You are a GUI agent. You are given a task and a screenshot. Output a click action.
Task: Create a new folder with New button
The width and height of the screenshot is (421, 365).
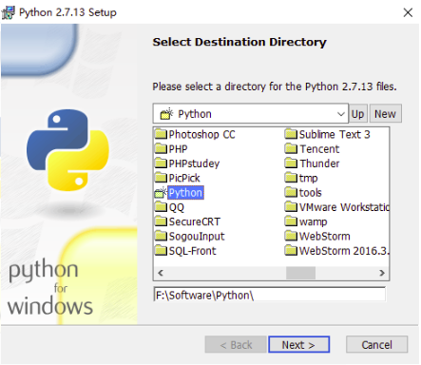click(385, 114)
